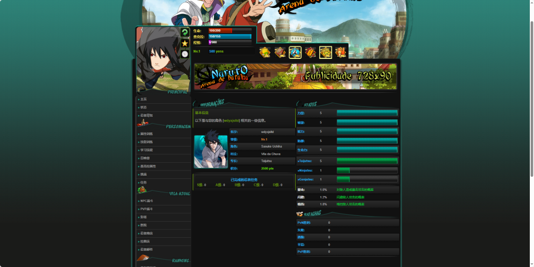Open the golden map scroll badge icon
Image resolution: width=534 pixels, height=267 pixels.
click(x=325, y=53)
